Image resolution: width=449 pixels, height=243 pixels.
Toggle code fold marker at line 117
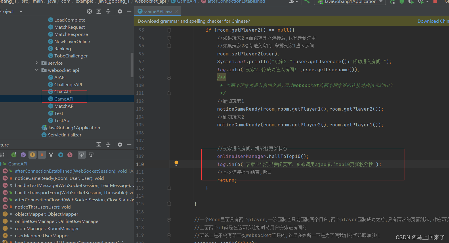click(169, 219)
